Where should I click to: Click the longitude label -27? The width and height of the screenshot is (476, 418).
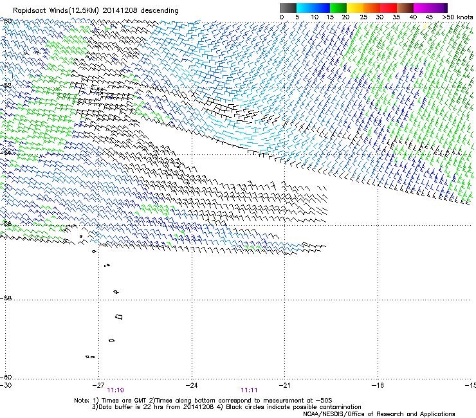tap(98, 385)
